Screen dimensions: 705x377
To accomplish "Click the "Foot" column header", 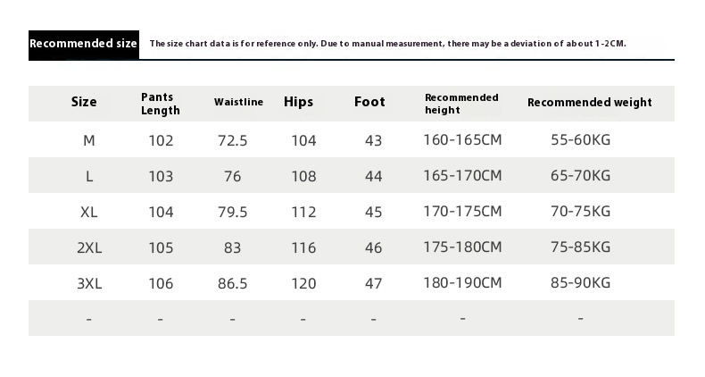I will 369,102.
